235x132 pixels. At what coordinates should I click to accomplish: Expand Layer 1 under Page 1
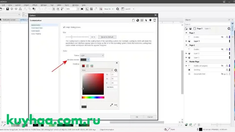click(186, 41)
